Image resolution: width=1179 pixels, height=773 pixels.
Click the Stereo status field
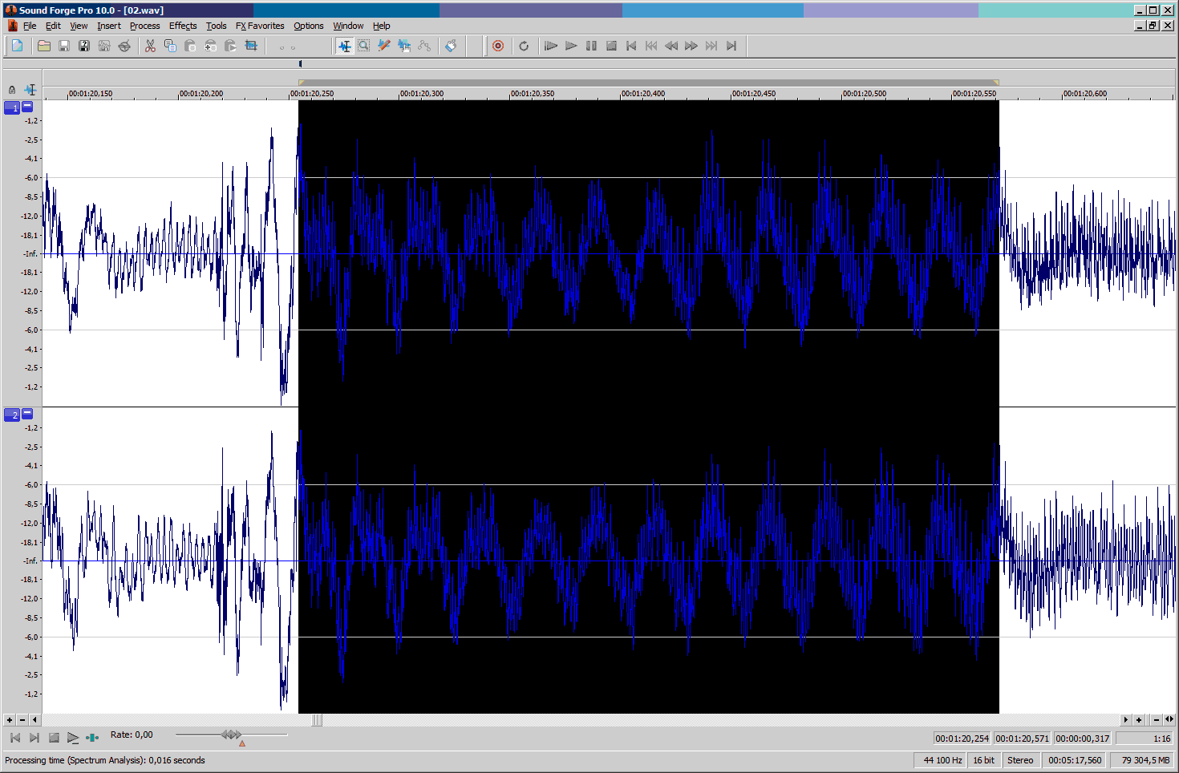pyautogui.click(x=1020, y=760)
